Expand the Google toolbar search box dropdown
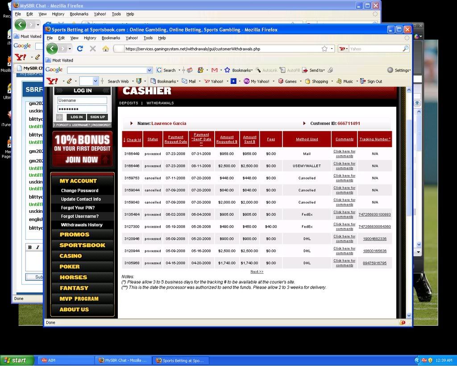The height and width of the screenshot is (366, 457). coord(150,70)
